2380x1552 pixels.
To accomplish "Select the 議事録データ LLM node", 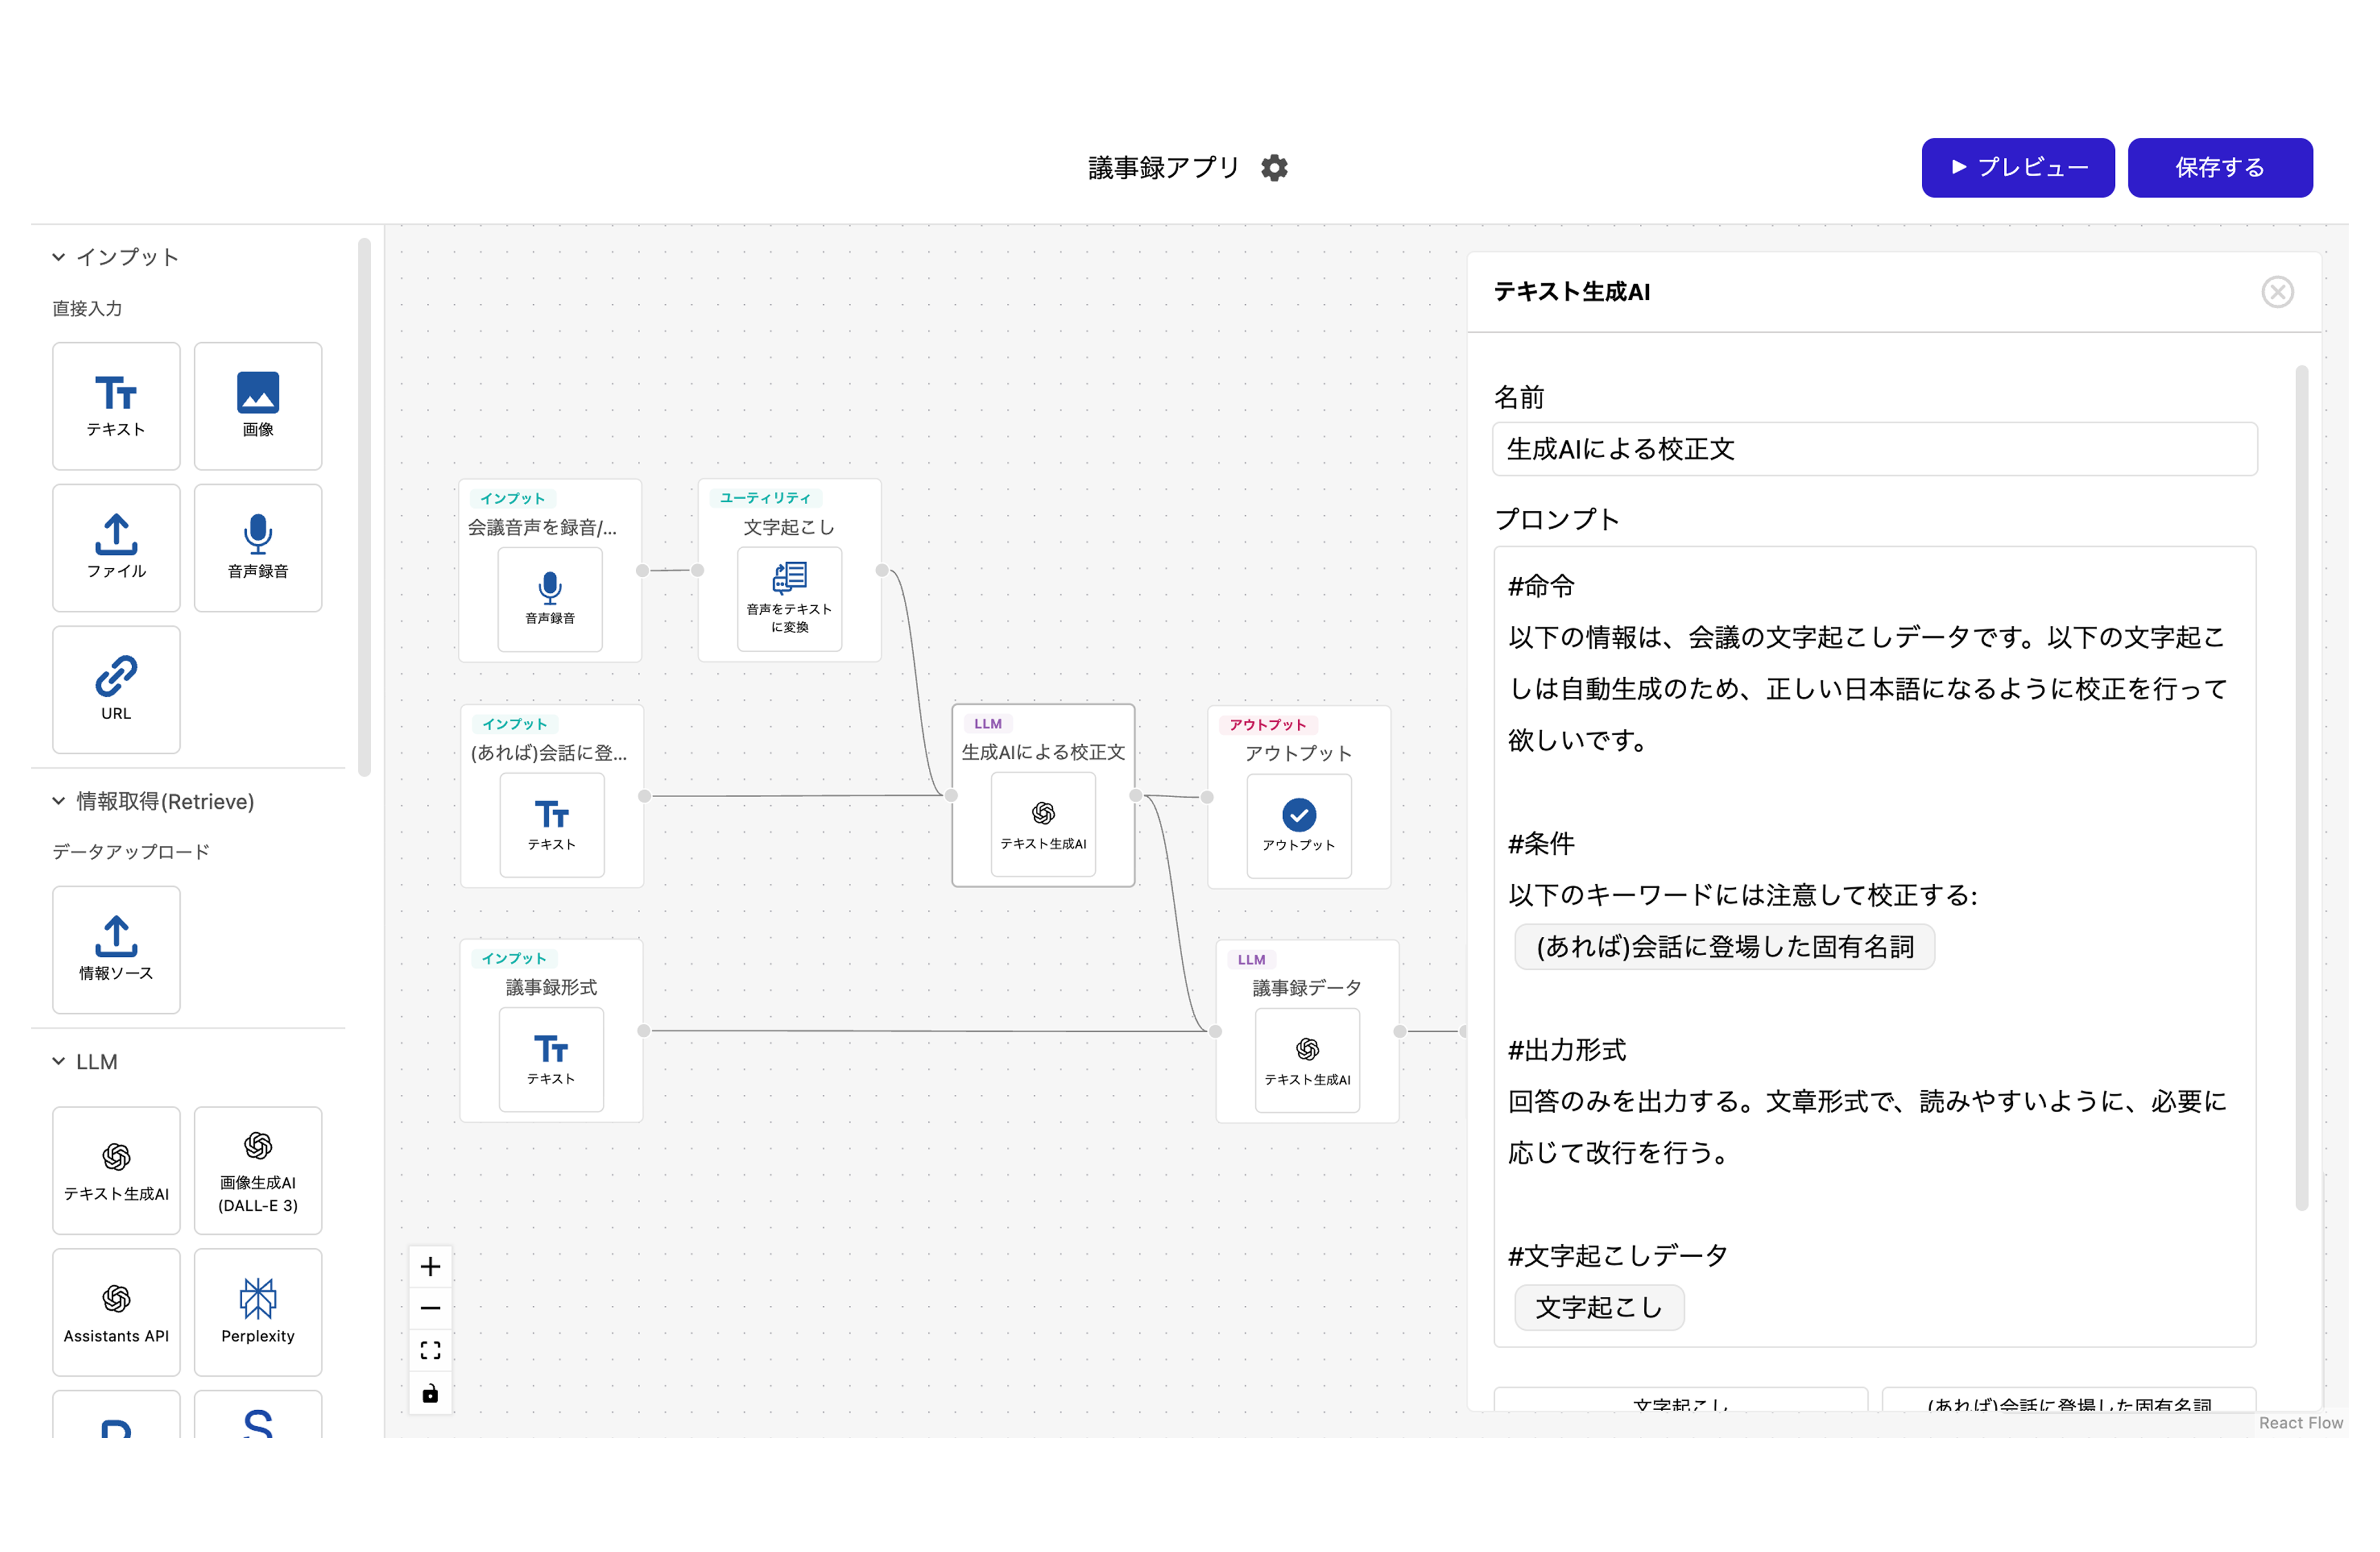I will click(x=1306, y=1030).
